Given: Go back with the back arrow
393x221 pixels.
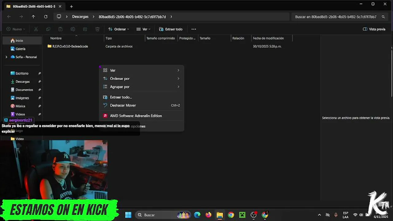Looking at the screenshot, I should click(9, 17).
